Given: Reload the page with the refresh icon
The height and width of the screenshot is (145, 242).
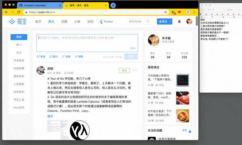Looking at the screenshot, I should tap(19, 12).
